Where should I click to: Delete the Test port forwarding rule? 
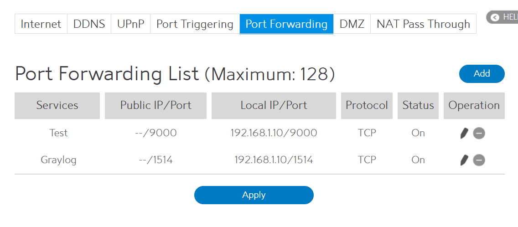click(479, 133)
